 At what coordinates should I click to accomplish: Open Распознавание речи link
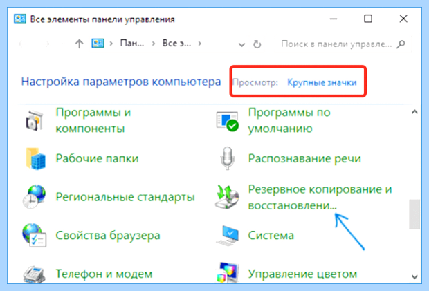click(304, 158)
